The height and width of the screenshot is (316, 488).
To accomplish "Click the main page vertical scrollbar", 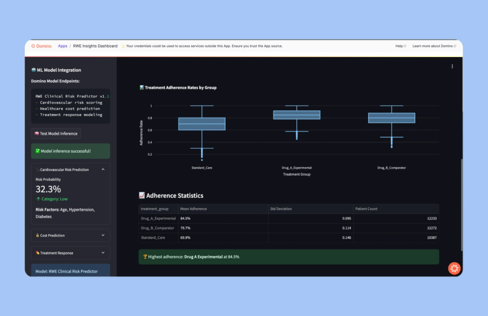I will point(462,205).
